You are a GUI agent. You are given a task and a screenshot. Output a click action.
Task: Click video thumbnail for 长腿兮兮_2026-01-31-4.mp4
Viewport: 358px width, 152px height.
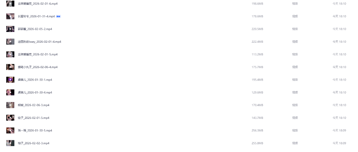coord(10,16)
